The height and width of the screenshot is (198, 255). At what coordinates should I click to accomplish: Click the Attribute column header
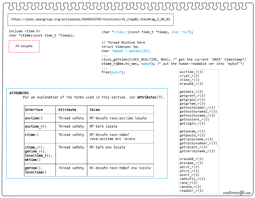click(x=67, y=110)
